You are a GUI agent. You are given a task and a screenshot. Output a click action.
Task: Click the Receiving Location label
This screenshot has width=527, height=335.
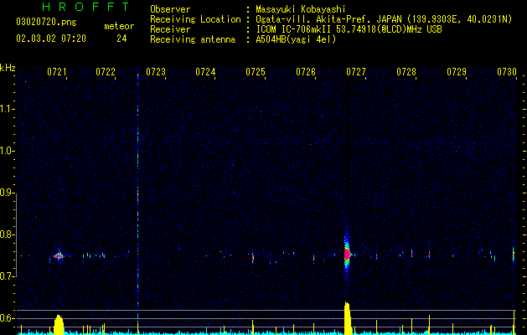tap(195, 19)
